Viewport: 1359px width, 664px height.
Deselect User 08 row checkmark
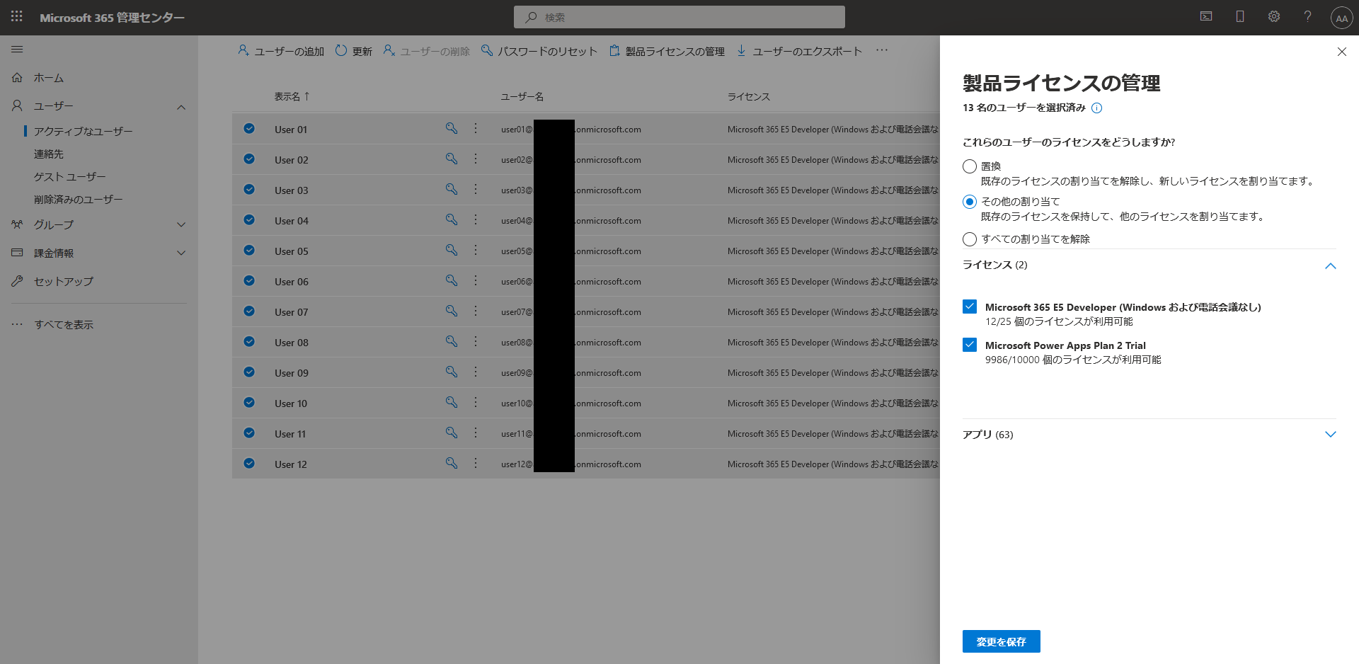[x=249, y=341]
